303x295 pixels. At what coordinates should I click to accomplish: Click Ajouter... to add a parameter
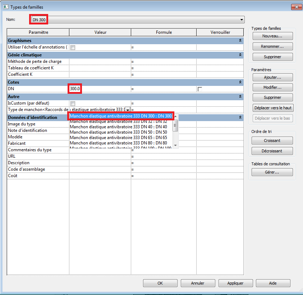pos(272,77)
